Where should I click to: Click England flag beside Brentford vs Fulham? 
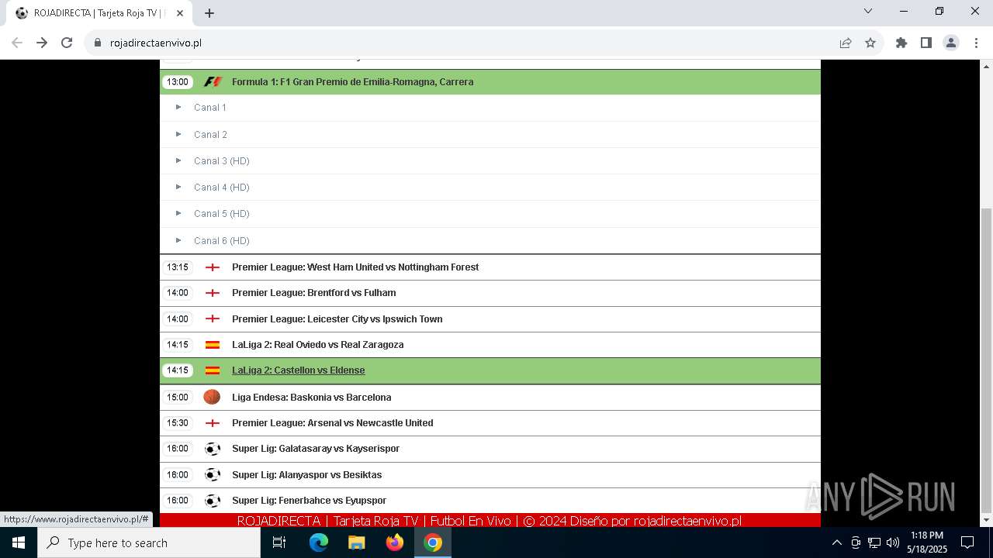(x=213, y=293)
